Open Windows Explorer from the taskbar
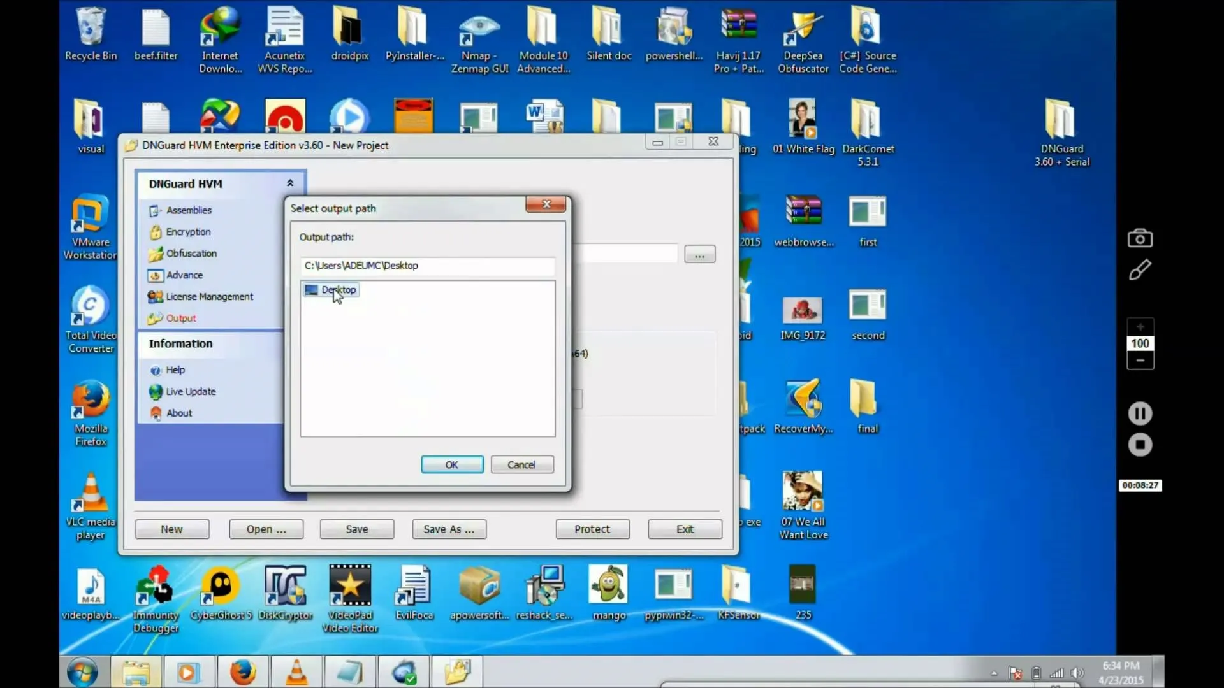The height and width of the screenshot is (688, 1224). (x=136, y=672)
